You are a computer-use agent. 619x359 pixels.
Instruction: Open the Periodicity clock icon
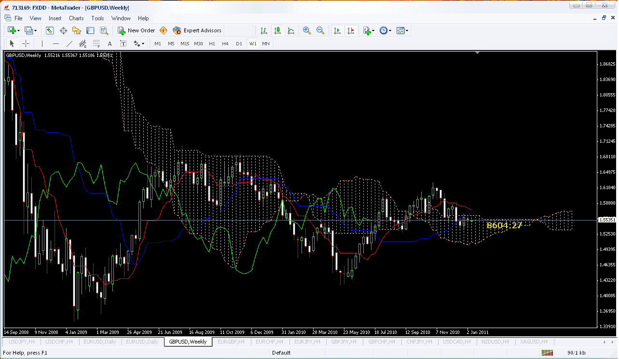pyautogui.click(x=383, y=30)
